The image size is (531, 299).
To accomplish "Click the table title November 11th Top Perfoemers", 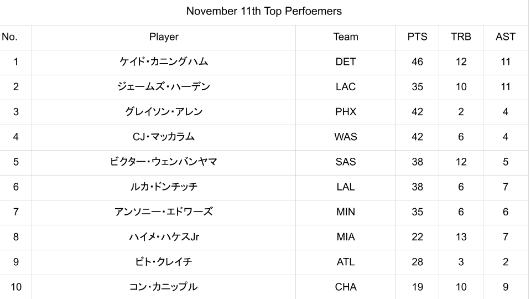I will pos(264,11).
